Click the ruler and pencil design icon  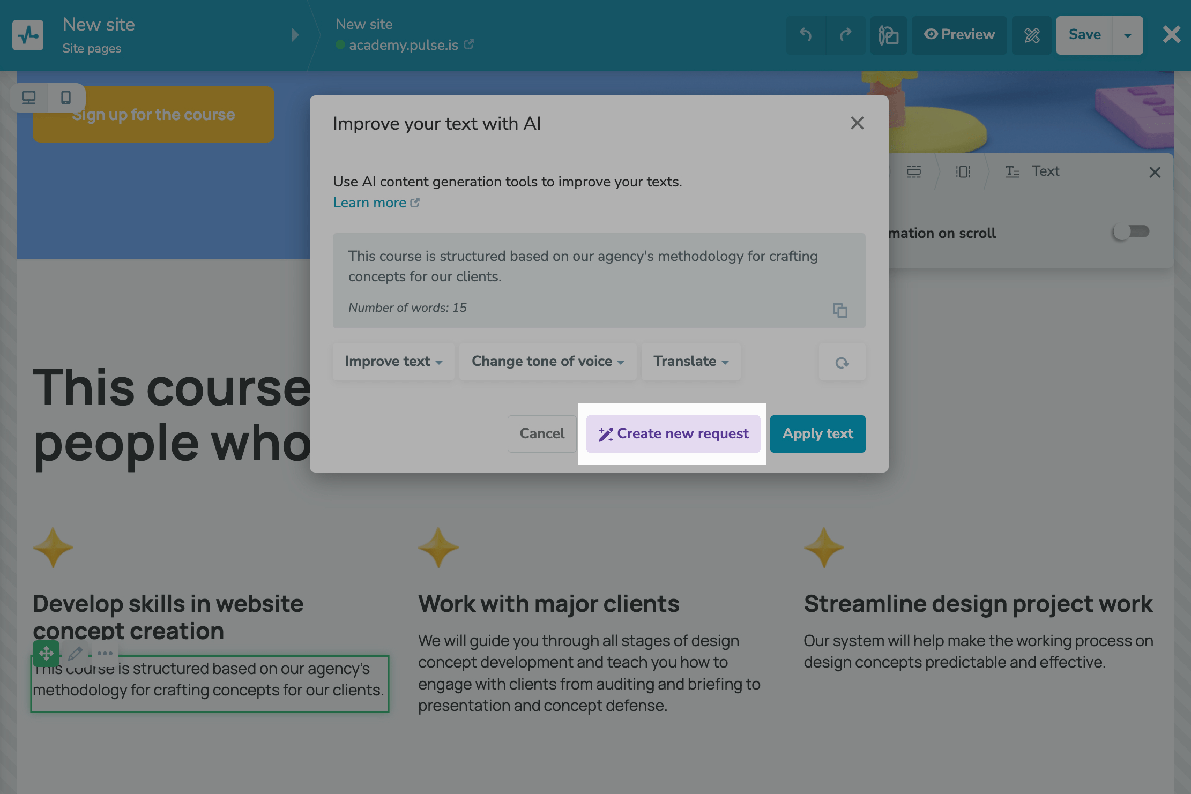point(1032,35)
